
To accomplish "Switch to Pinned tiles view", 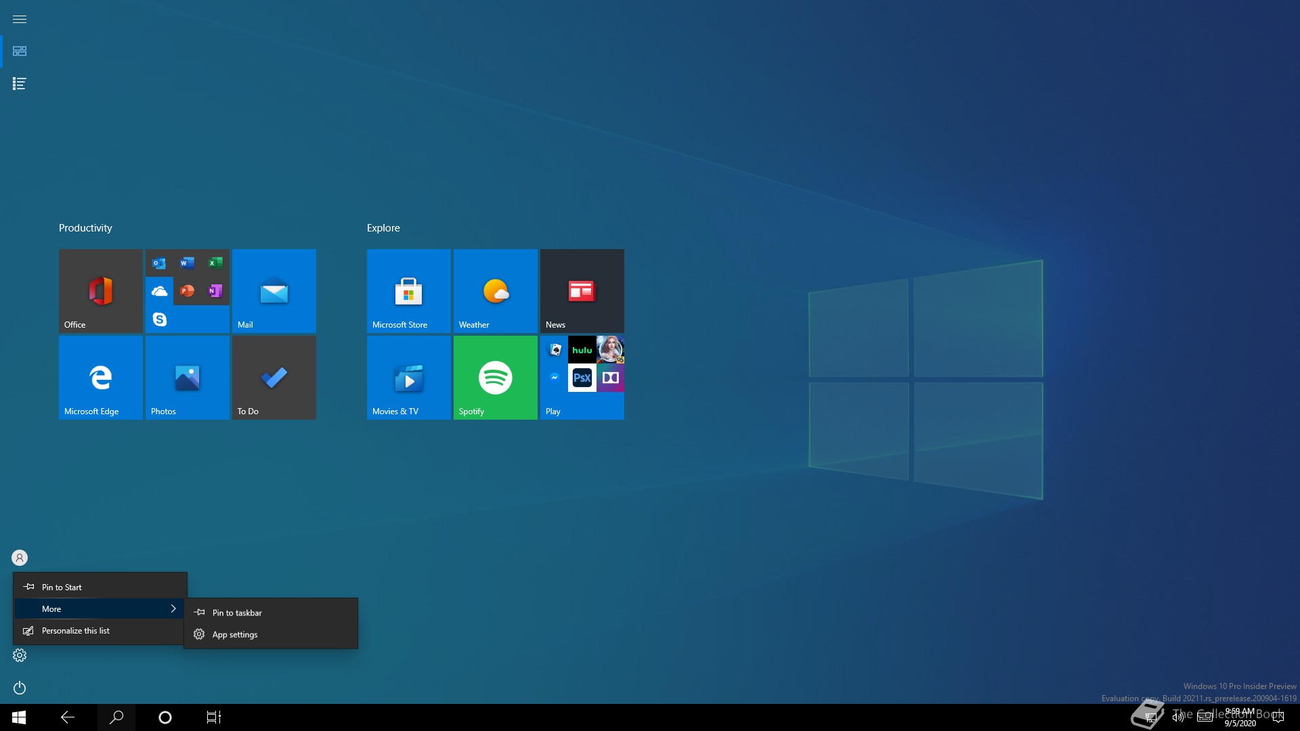I will (x=20, y=51).
